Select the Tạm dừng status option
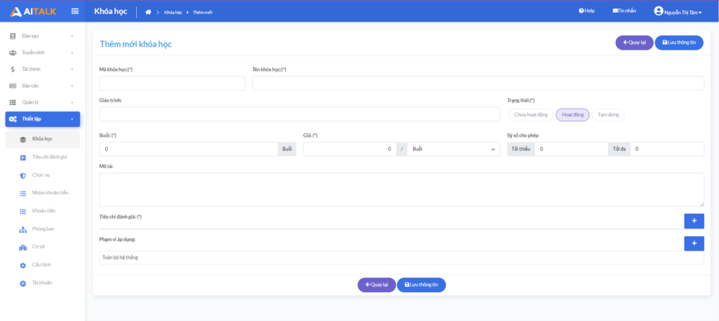Screen dimensions: 719x321 click(x=608, y=114)
